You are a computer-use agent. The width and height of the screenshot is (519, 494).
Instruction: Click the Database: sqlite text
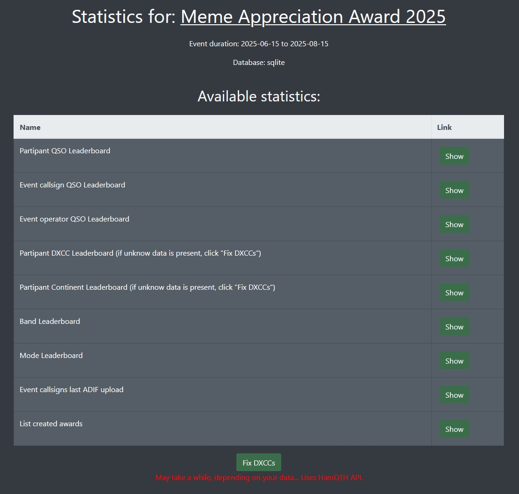click(259, 63)
